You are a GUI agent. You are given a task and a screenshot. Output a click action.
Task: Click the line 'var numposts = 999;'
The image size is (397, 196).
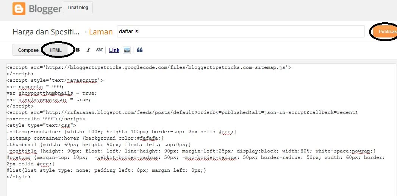coord(35,87)
